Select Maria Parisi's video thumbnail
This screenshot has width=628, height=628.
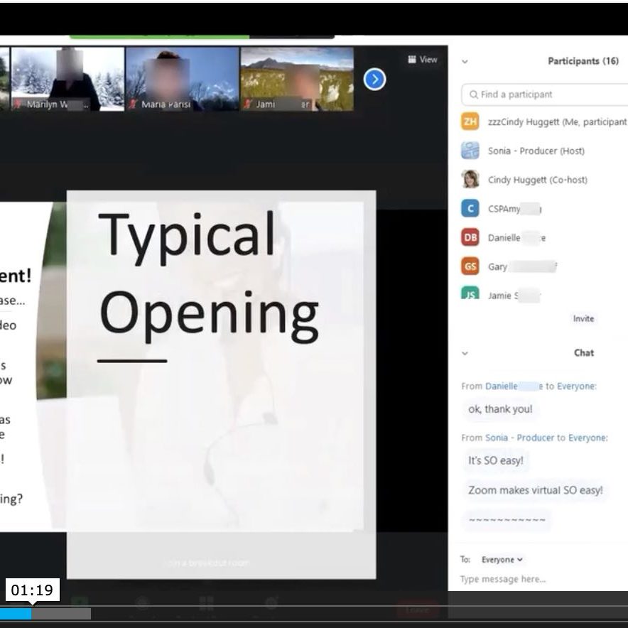(182, 78)
